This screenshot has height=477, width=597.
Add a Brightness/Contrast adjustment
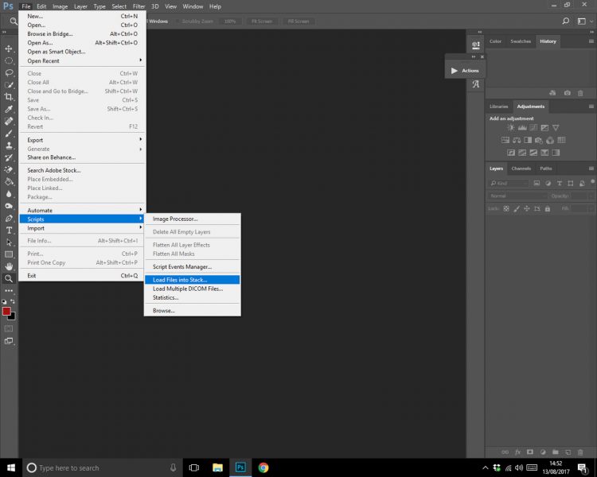point(511,127)
